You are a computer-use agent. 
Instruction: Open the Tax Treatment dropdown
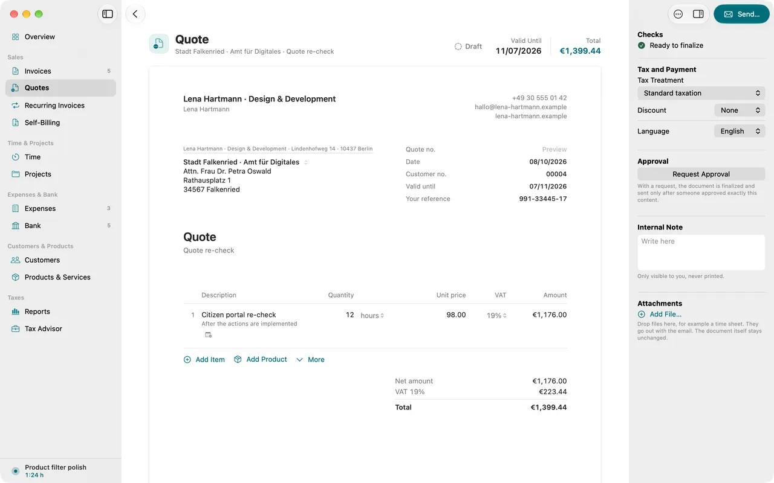coord(701,93)
